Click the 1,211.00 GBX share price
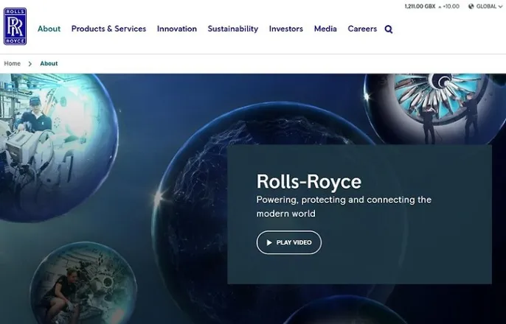 (x=420, y=7)
